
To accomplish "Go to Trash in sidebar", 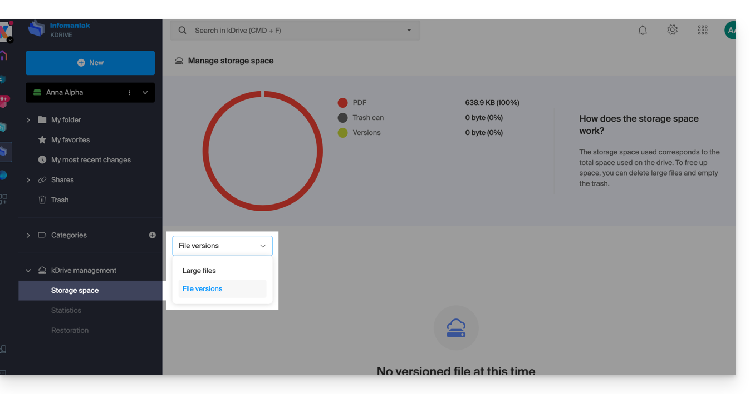I will pyautogui.click(x=60, y=200).
